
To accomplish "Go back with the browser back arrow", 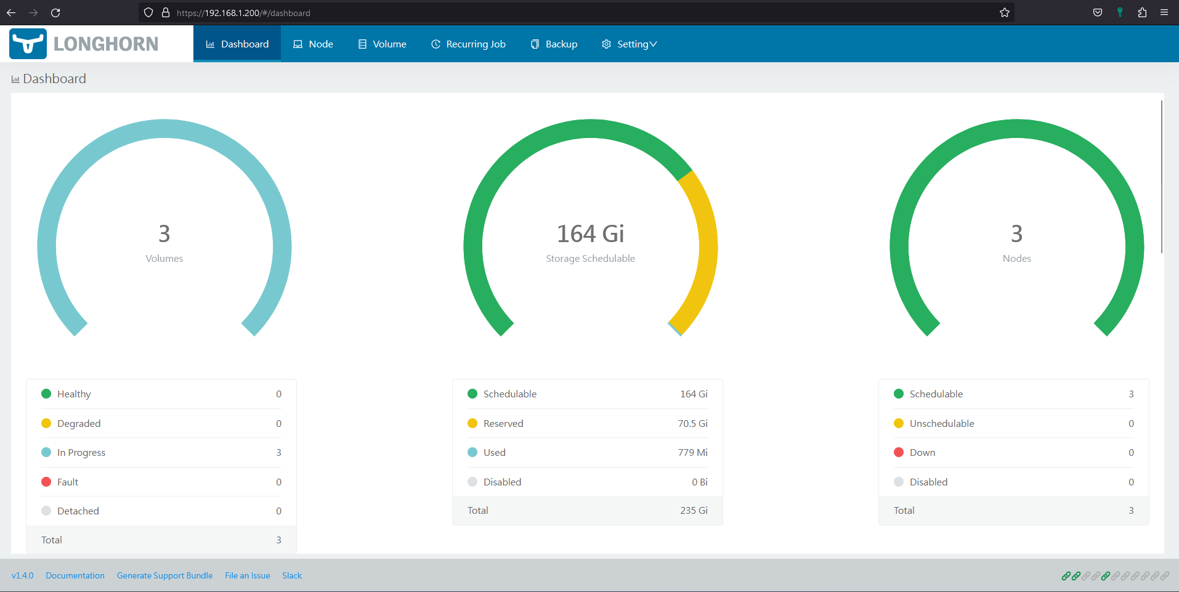I will (x=11, y=12).
